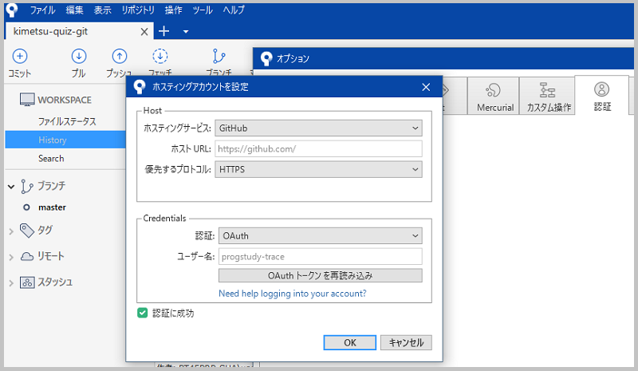This screenshot has width=638, height=371.
Task: Click the Branch (ブランチ) toolbar icon
Action: click(x=219, y=56)
